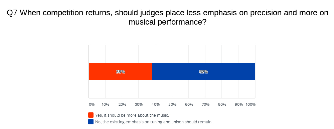Viewport: 334px width, 129px height.
Task: Click the 38% data label
Action: tap(120, 72)
